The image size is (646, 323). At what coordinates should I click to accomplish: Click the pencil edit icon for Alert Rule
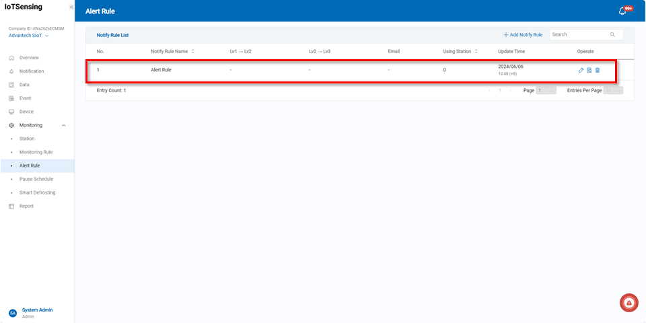pos(581,70)
